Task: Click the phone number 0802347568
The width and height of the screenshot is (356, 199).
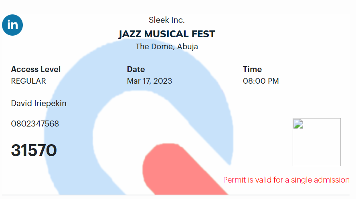Action: click(x=35, y=124)
